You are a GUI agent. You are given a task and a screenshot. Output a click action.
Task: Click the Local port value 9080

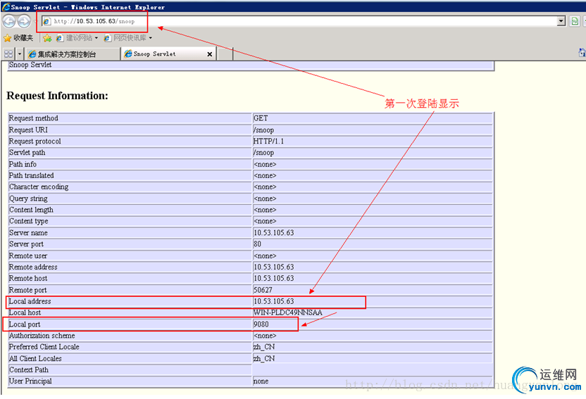261,324
